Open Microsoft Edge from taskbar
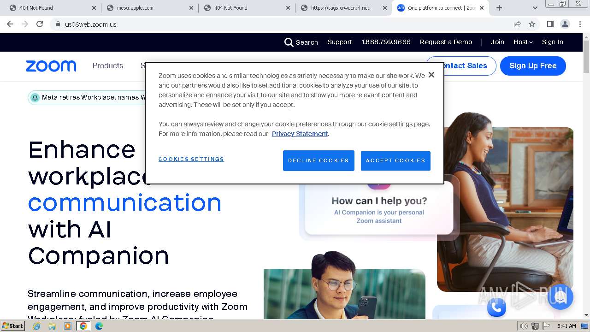The width and height of the screenshot is (590, 332). (99, 326)
